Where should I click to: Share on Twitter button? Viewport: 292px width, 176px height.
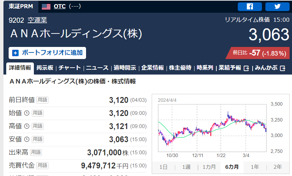click(277, 7)
